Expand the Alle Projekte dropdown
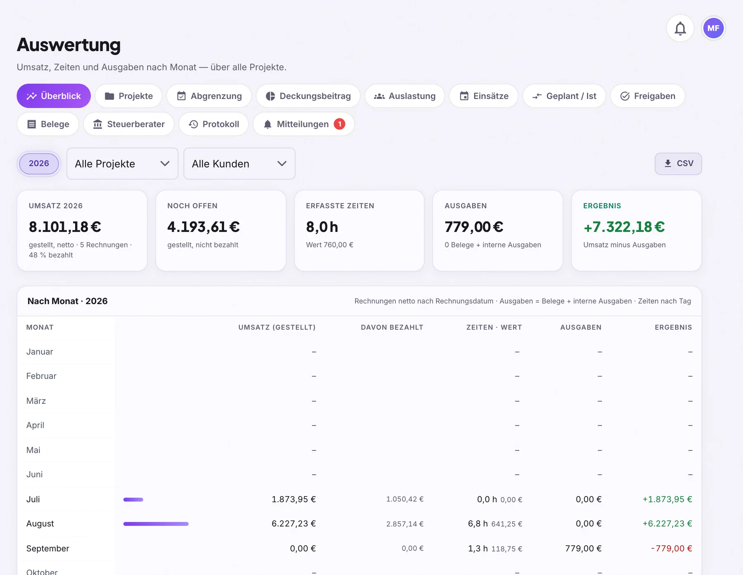The width and height of the screenshot is (743, 575). (x=122, y=164)
